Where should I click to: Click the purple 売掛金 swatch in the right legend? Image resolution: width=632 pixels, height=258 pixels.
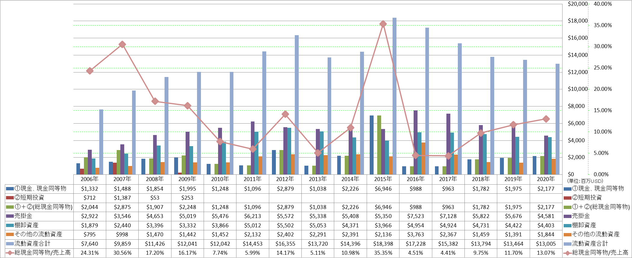coord(568,216)
